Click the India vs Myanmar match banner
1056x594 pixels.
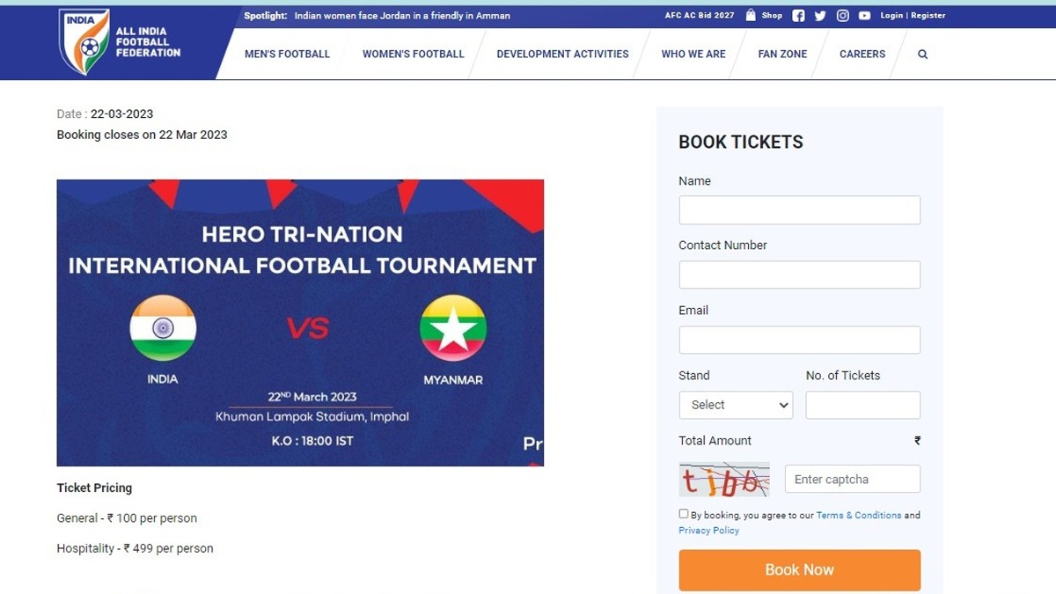(x=300, y=323)
